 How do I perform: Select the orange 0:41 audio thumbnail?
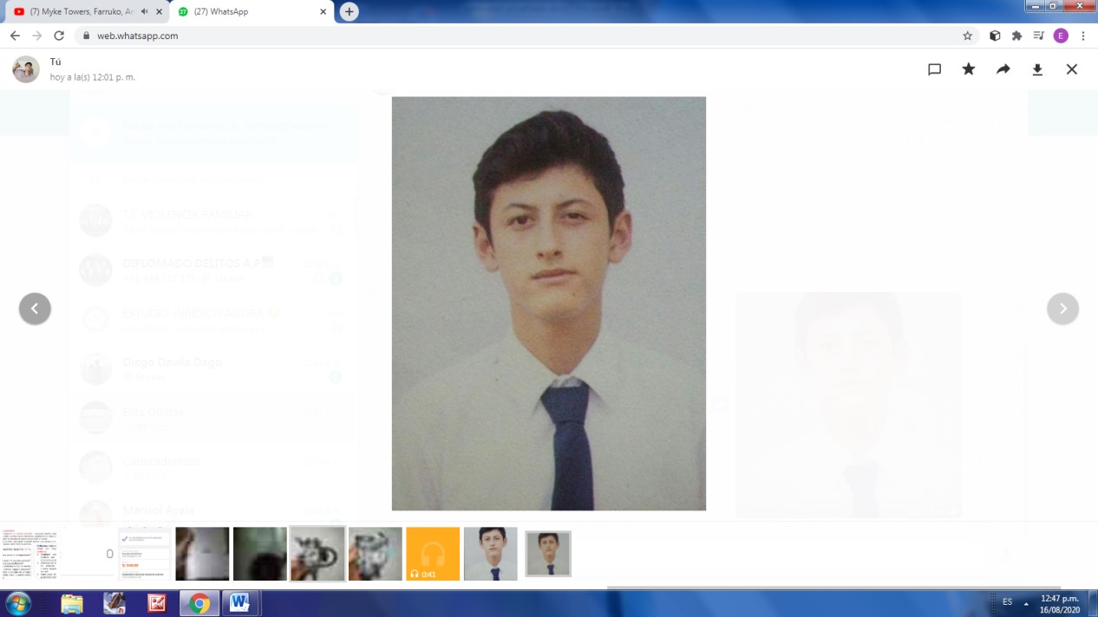click(x=433, y=554)
